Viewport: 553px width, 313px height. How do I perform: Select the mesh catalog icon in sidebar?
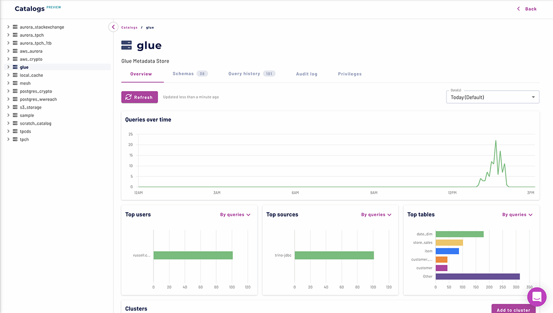(15, 83)
